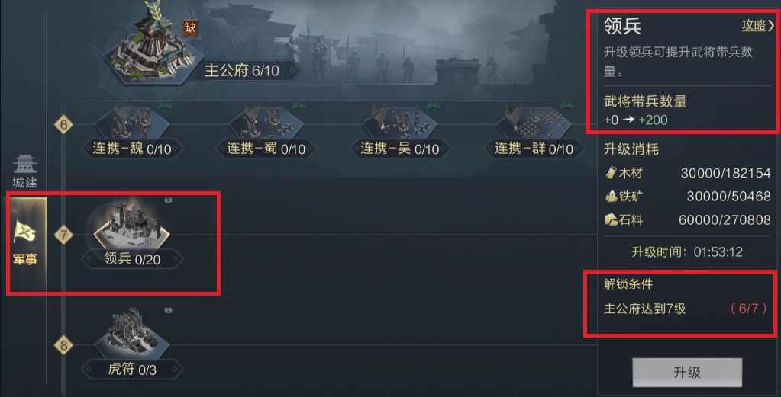Image resolution: width=781 pixels, height=397 pixels.
Task: Click the 升级 upgrade button
Action: (687, 372)
